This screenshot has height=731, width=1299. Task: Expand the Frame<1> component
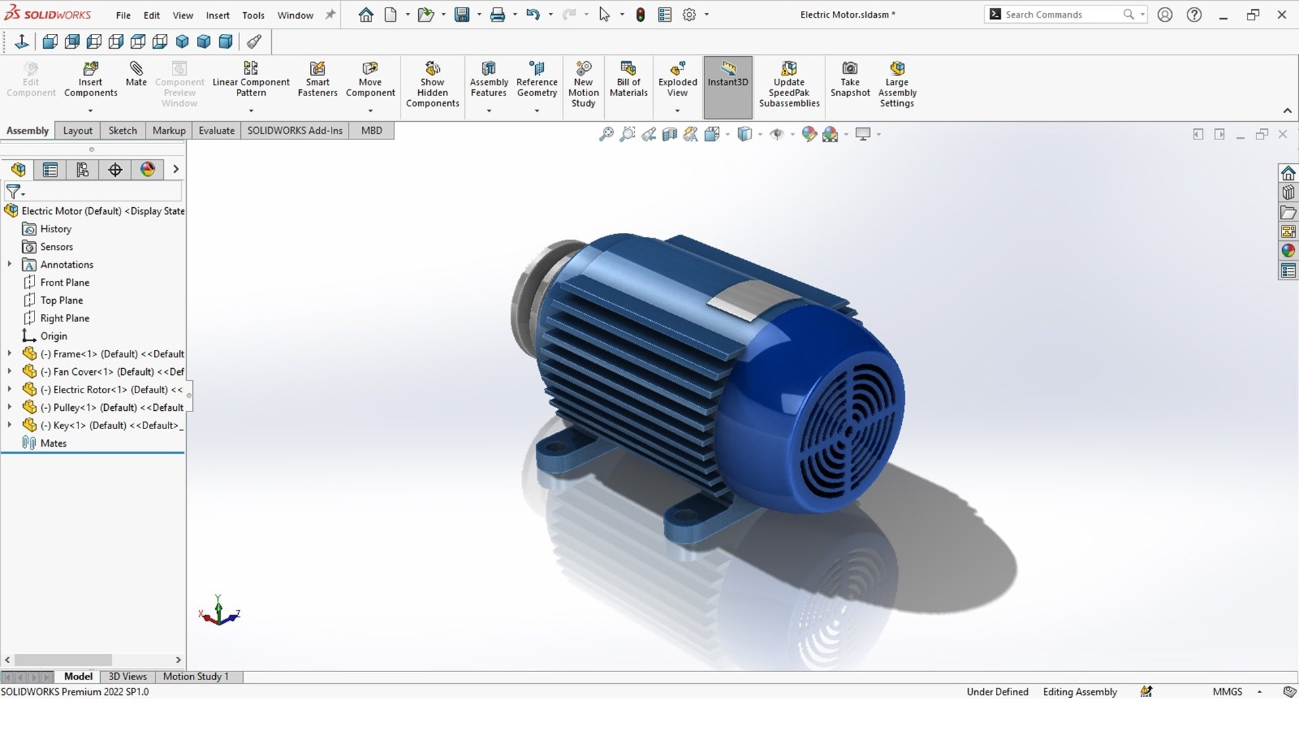(9, 353)
